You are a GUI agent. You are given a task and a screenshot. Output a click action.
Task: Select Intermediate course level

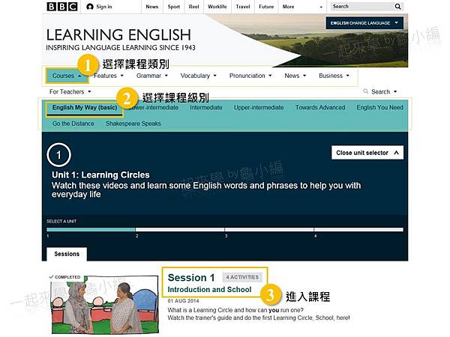pyautogui.click(x=206, y=107)
